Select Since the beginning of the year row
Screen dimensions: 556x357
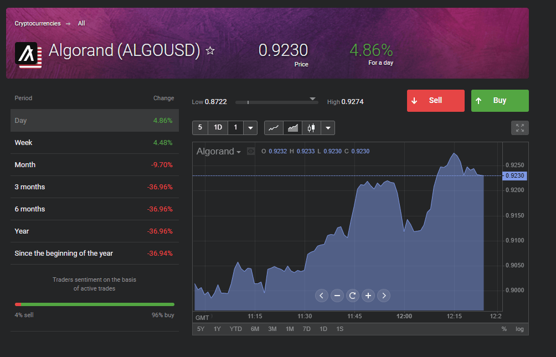tap(95, 253)
